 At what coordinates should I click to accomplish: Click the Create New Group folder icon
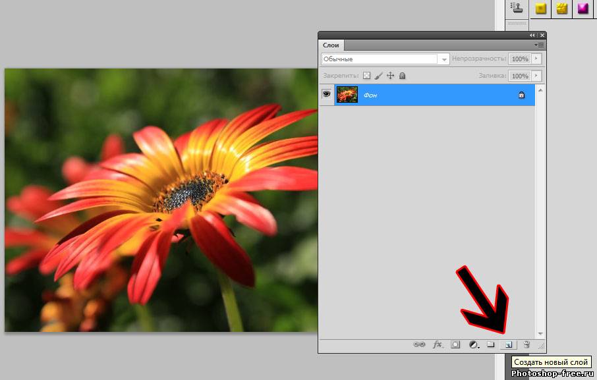point(490,344)
